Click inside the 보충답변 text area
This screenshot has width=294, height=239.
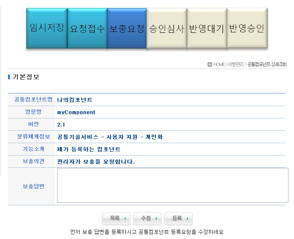pyautogui.click(x=173, y=185)
